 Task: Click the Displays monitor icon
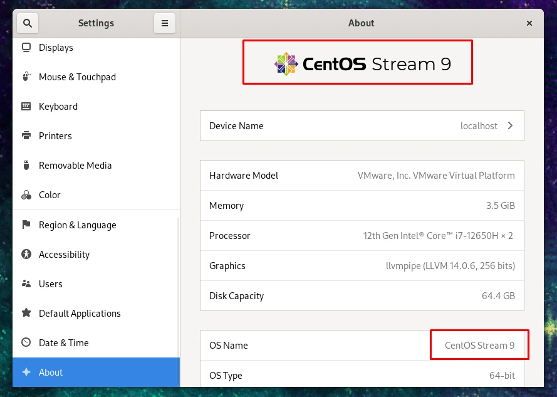[26, 47]
